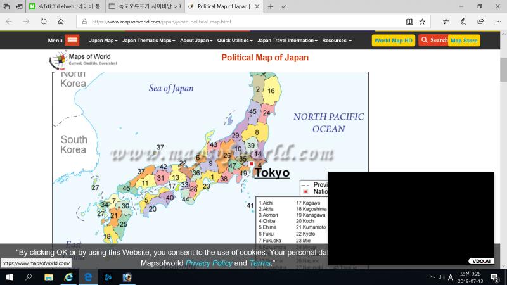
Task: Expand the Resources dropdown
Action: point(337,41)
